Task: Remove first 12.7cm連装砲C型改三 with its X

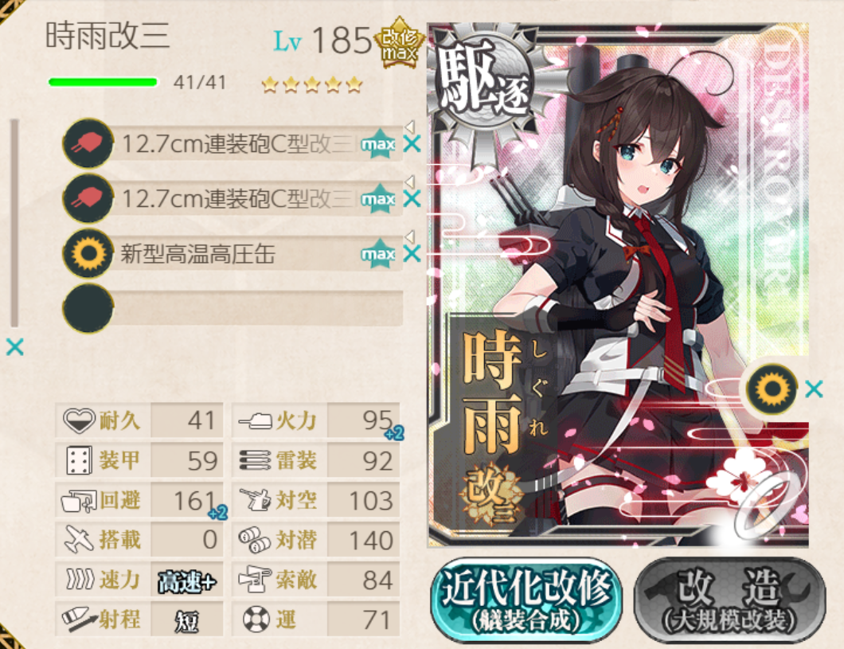Action: click(x=412, y=143)
